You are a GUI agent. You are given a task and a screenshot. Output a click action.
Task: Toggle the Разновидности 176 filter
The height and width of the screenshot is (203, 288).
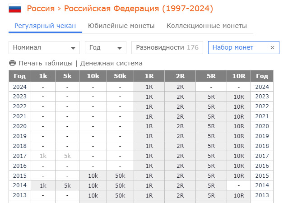click(167, 47)
